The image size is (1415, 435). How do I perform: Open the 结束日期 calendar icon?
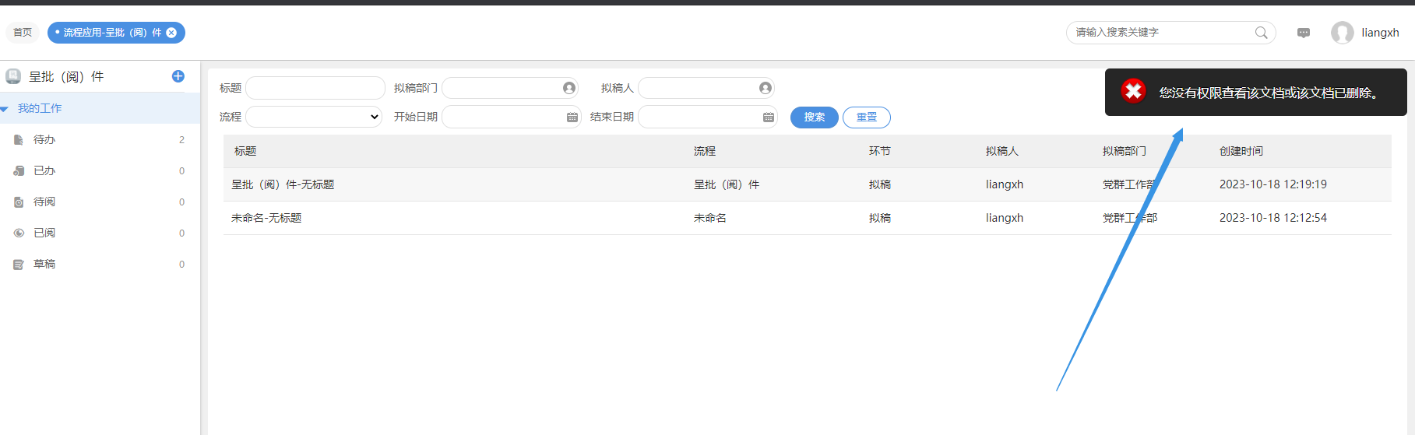pos(769,117)
